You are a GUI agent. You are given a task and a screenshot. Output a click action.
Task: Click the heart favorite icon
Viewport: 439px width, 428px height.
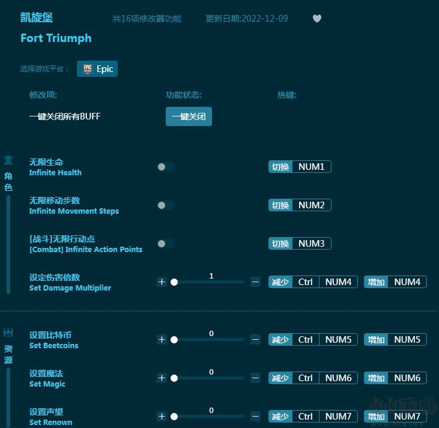(317, 19)
